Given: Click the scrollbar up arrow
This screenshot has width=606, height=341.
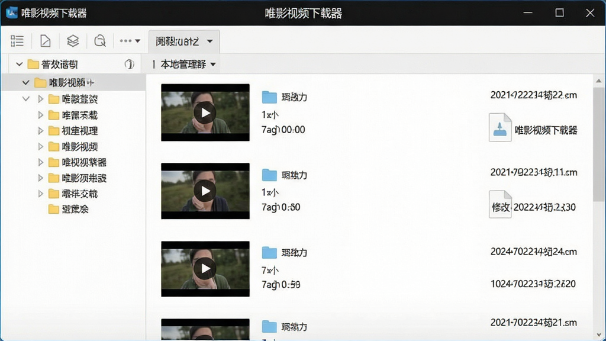Looking at the screenshot, I should point(599,81).
